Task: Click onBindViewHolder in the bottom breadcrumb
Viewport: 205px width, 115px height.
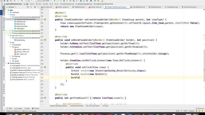Action: coord(77,106)
